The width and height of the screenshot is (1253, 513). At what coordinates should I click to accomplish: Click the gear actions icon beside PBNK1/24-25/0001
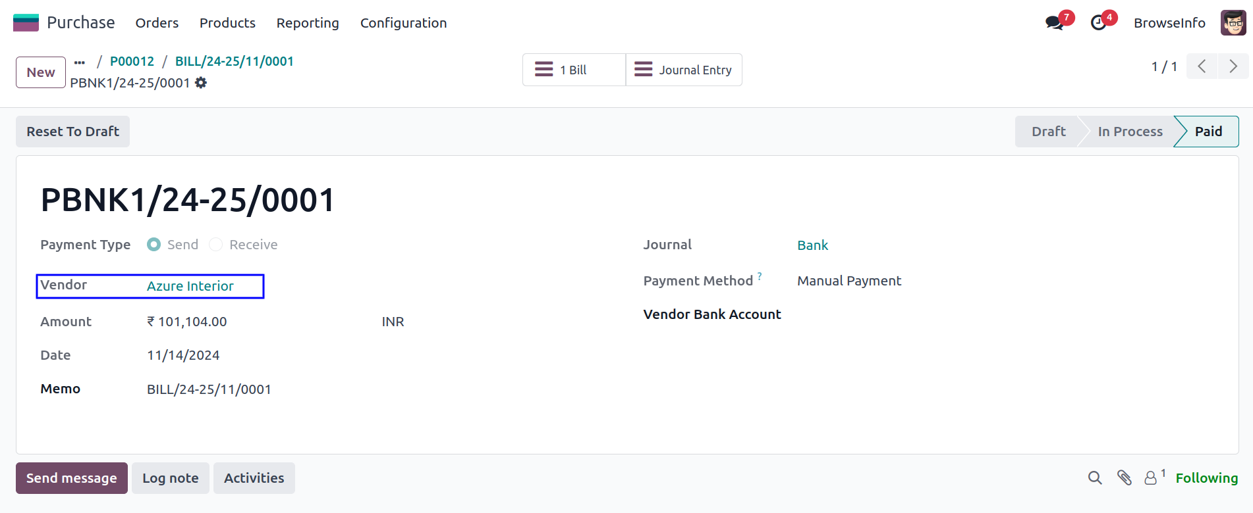pos(201,83)
